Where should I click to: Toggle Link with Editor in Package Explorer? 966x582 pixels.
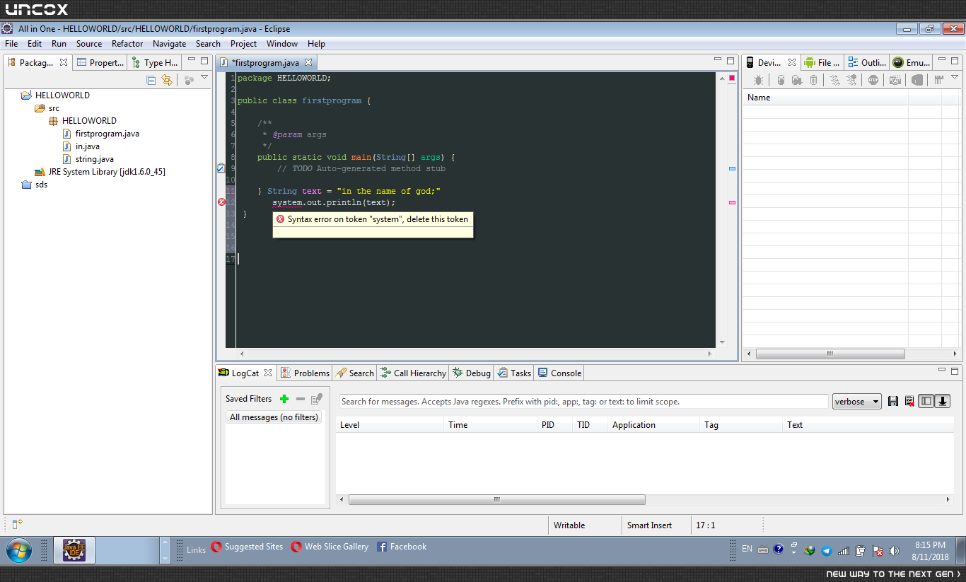tap(167, 80)
